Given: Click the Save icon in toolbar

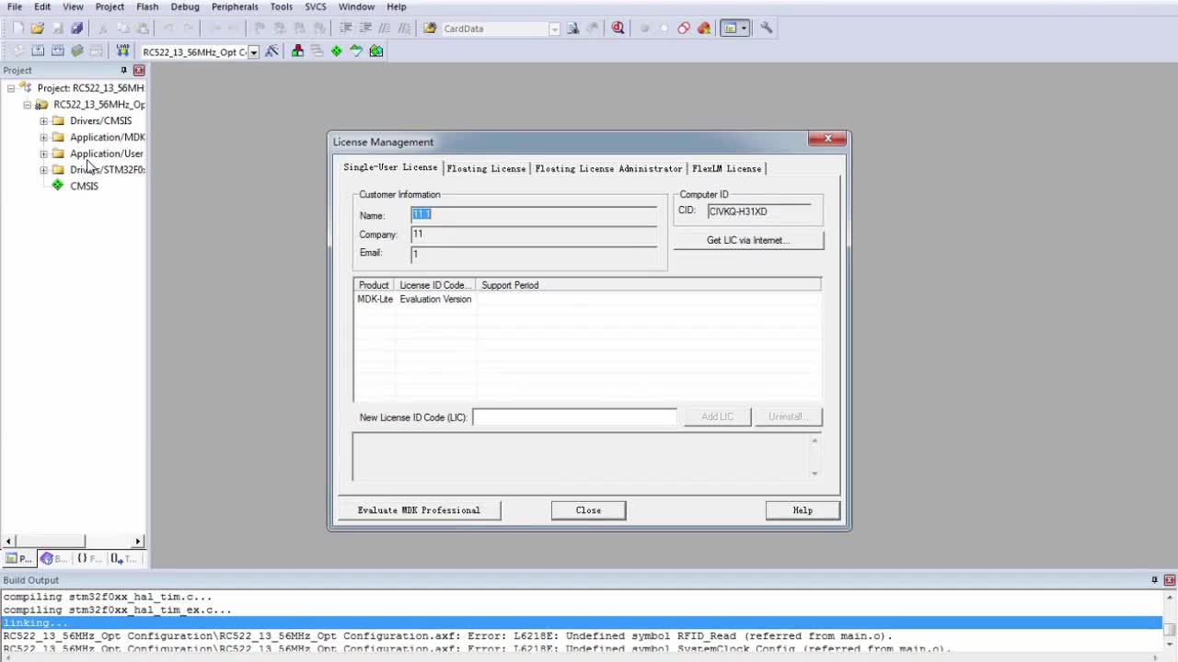Looking at the screenshot, I should [57, 29].
